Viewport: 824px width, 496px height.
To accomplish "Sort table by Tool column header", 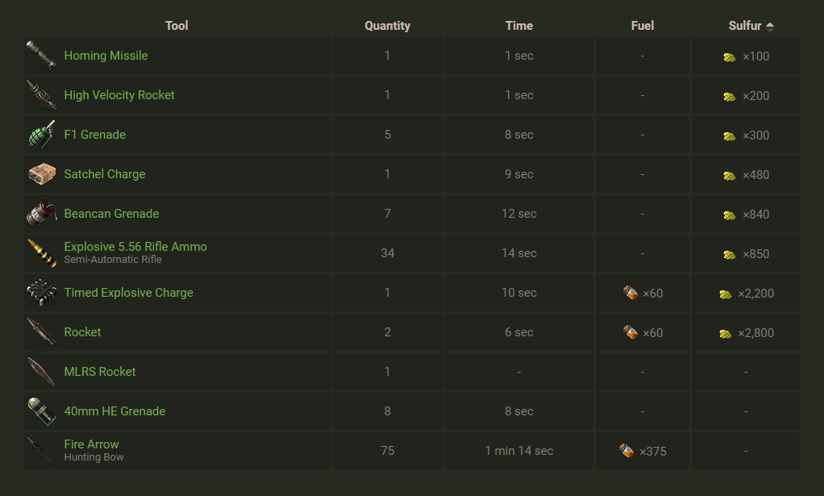I will [x=177, y=26].
